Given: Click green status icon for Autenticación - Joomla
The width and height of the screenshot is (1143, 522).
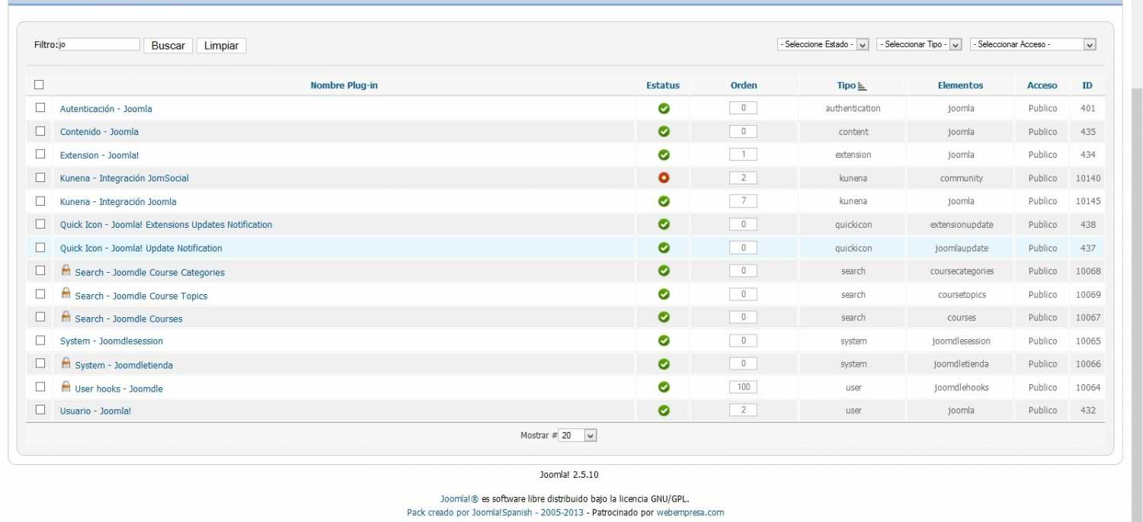Looking at the screenshot, I should 664,108.
